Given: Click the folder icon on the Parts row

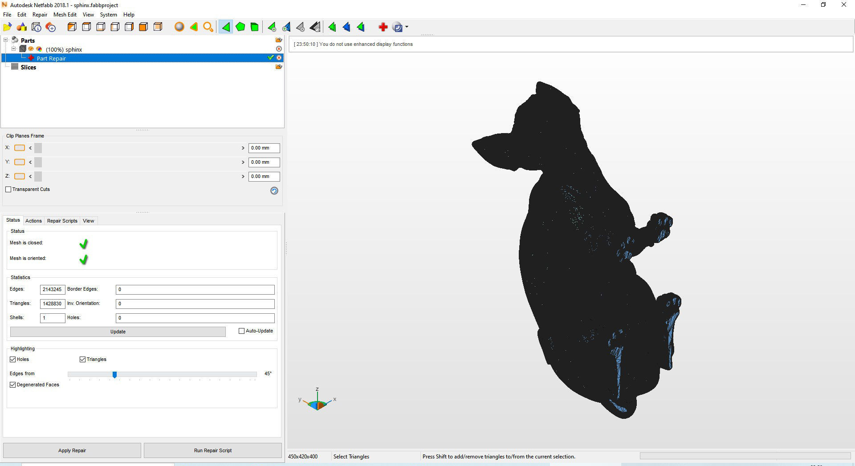Looking at the screenshot, I should click(x=279, y=40).
